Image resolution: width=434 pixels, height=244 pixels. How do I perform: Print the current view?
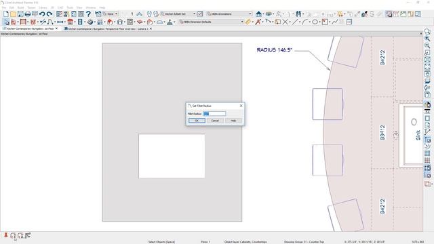(x=27, y=14)
